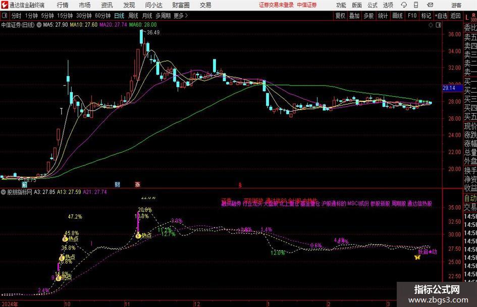Expand 更多 period options
The width and height of the screenshot is (477, 307).
[181, 16]
